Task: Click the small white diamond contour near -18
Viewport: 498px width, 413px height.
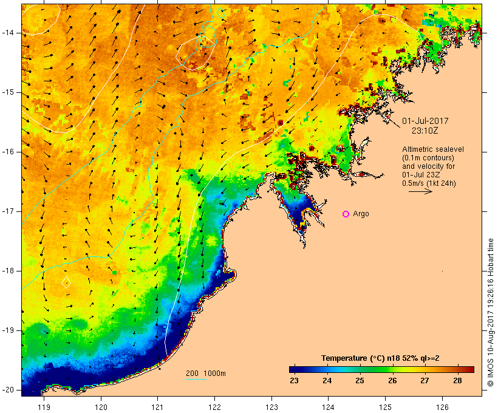Action: [x=66, y=282]
